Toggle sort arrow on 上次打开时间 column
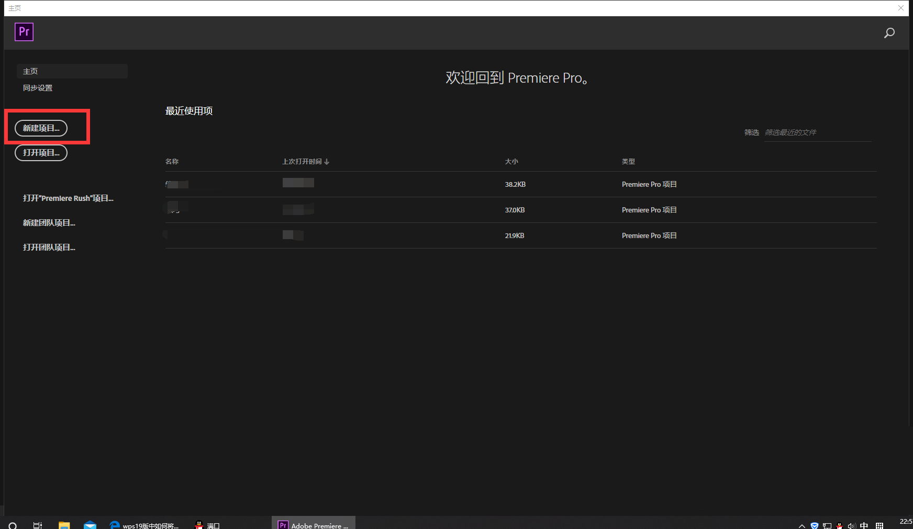913x529 pixels. [327, 162]
